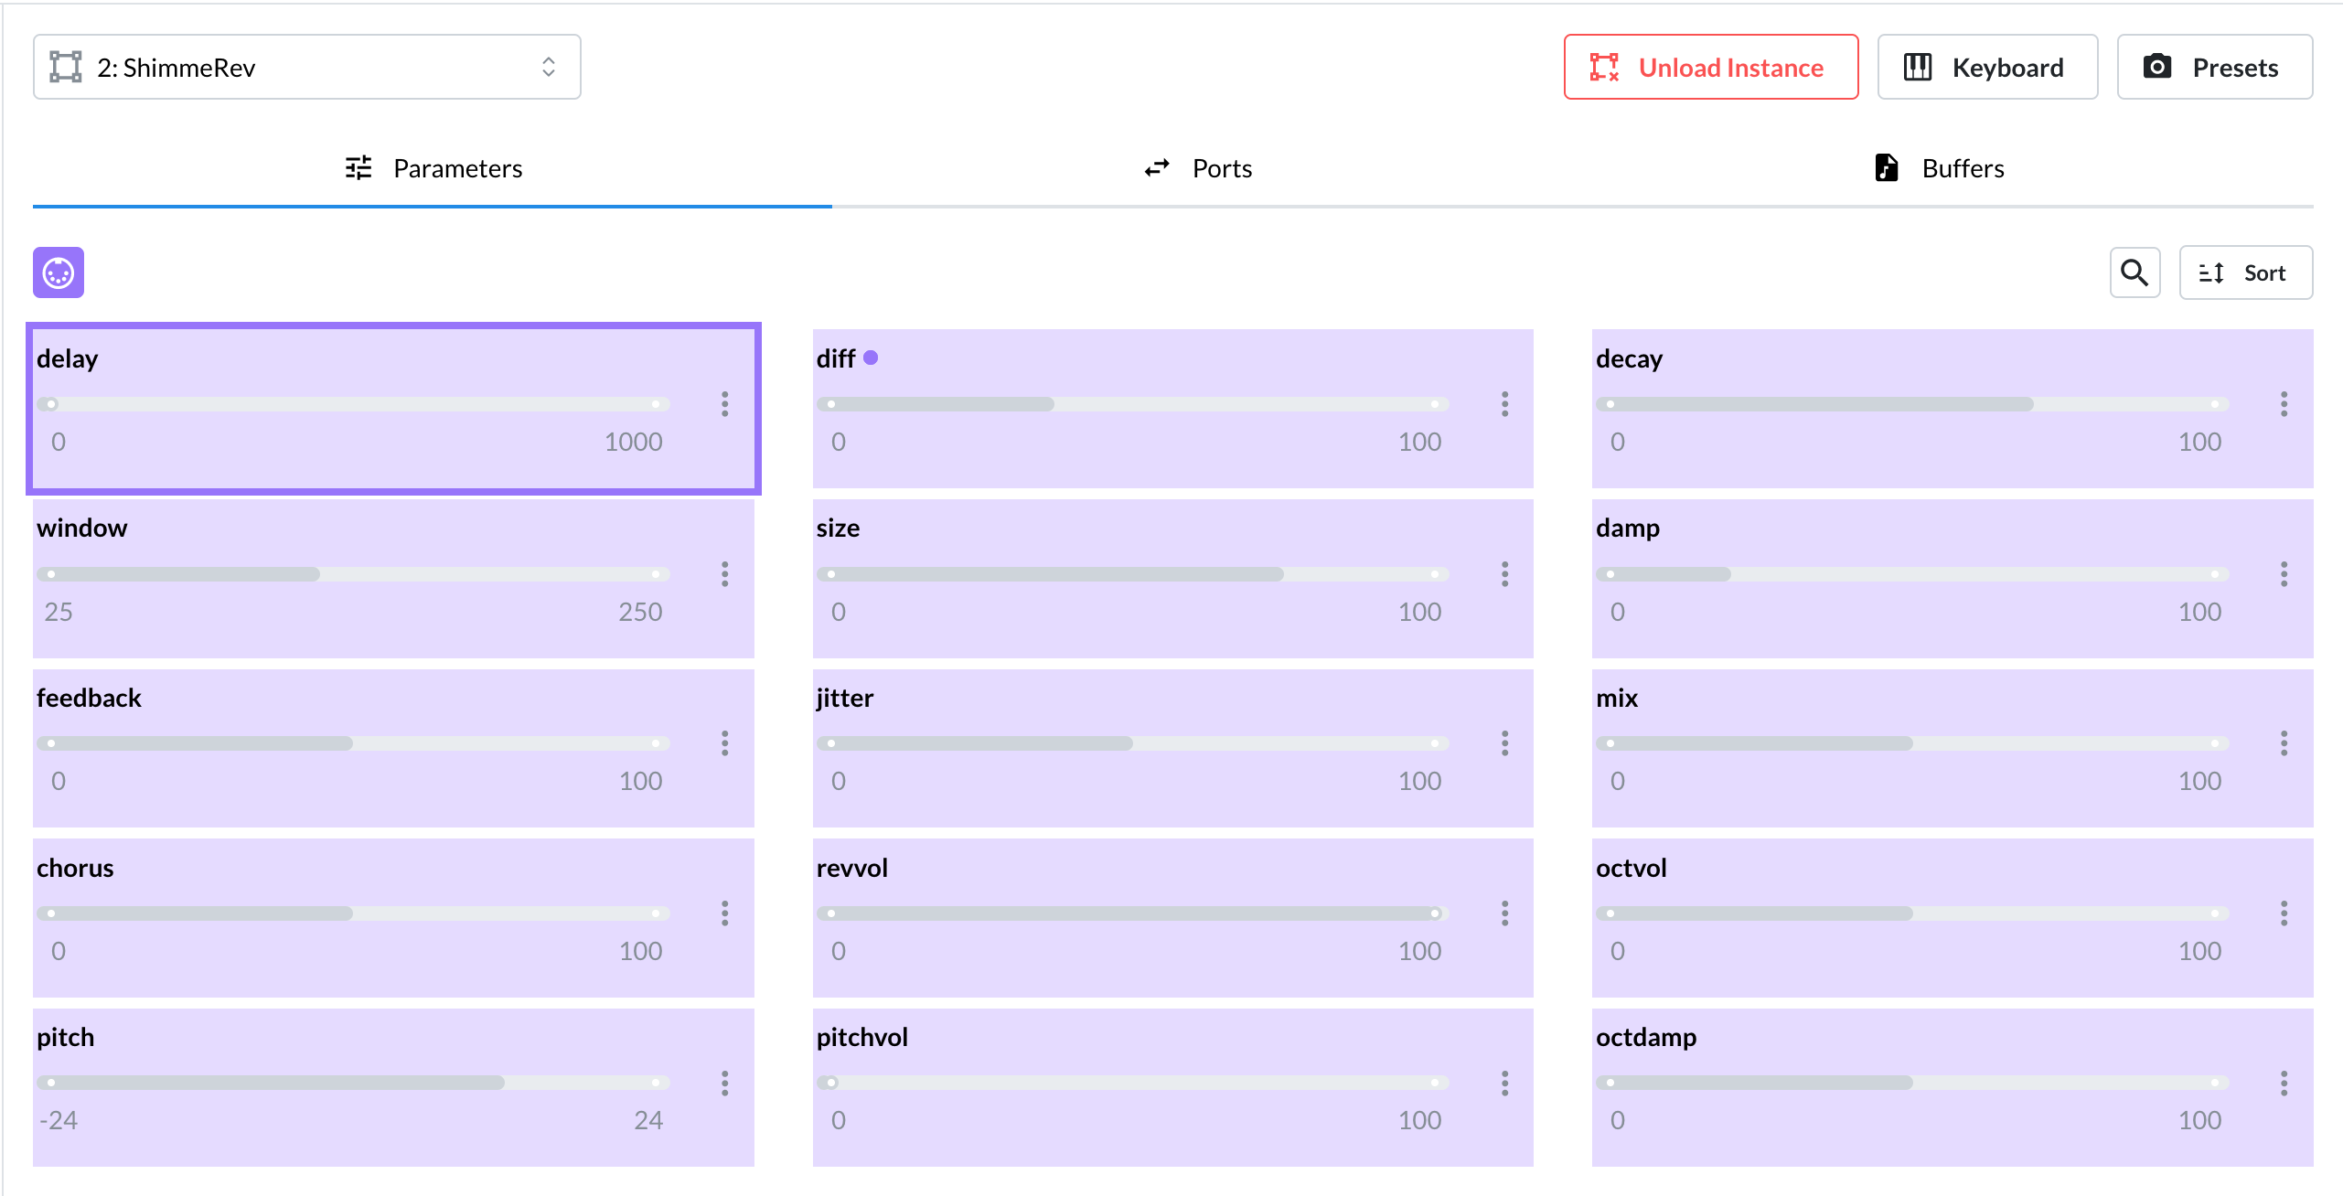Screen dimensions: 2343x1196
Task: Switch to the Ports tab
Action: click(1200, 167)
